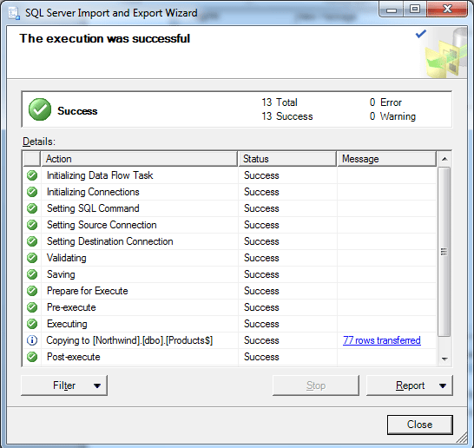Click the scrollbar up arrow in details list
474x448 pixels.
click(444, 159)
